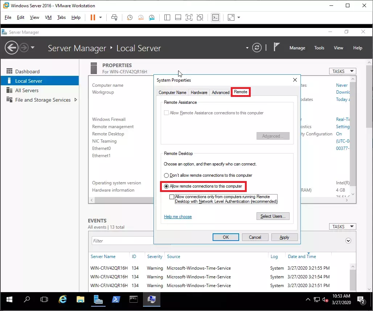This screenshot has width=373, height=311.
Task: Sort events by Severity column
Action: (x=155, y=257)
